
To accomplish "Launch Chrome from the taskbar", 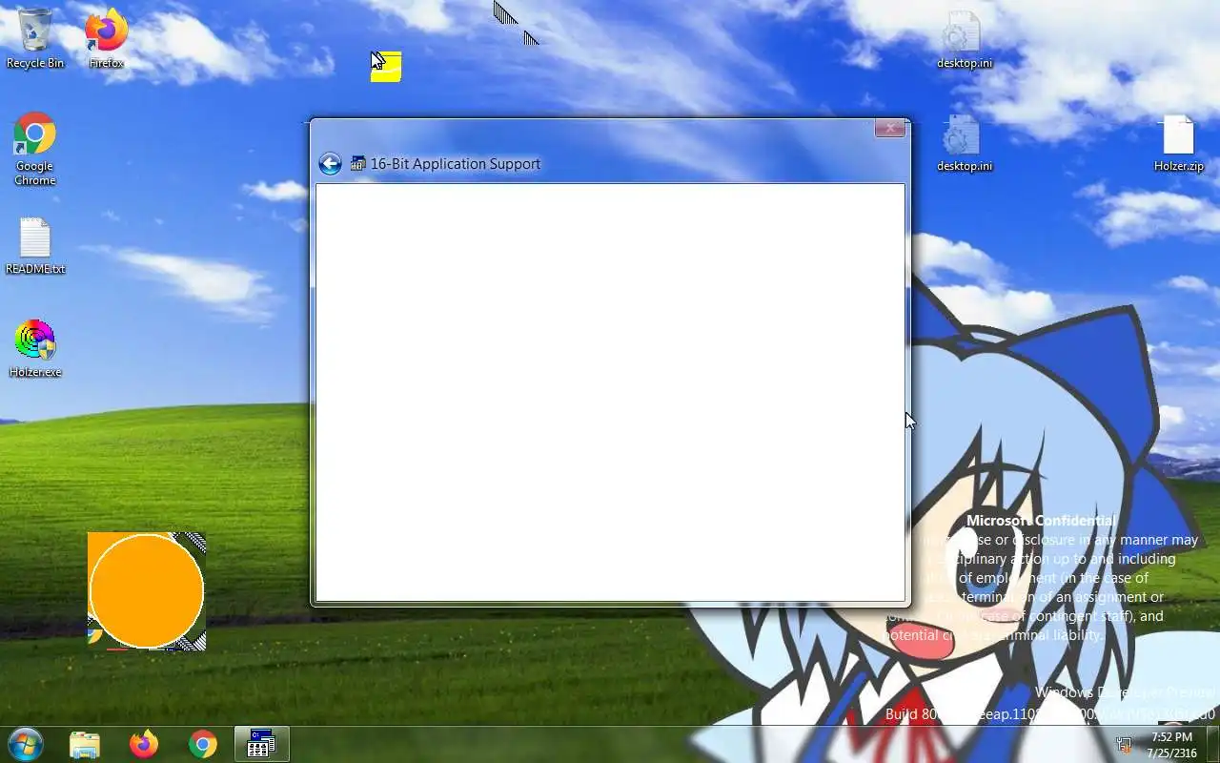I will 202,744.
